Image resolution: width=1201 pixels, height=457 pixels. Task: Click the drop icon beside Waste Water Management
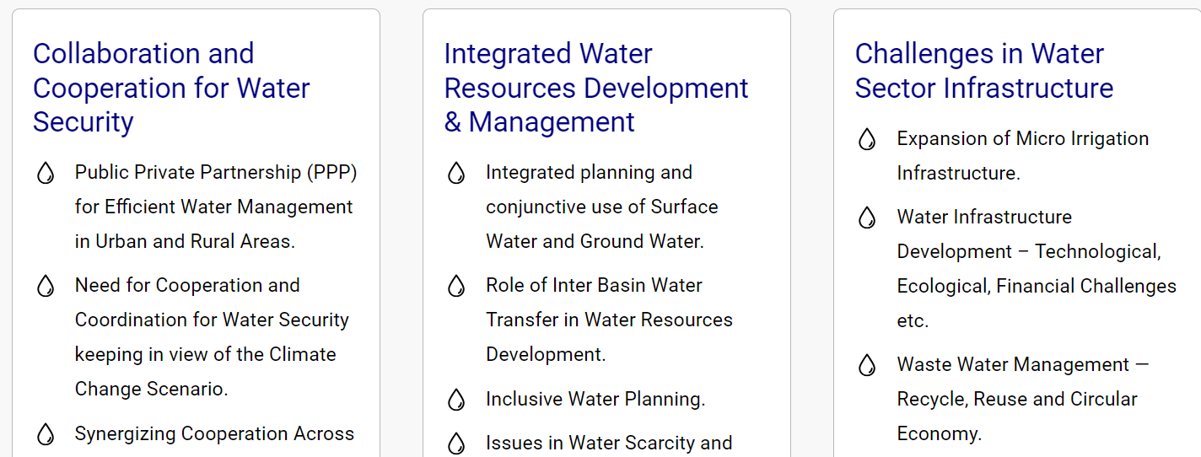[867, 366]
